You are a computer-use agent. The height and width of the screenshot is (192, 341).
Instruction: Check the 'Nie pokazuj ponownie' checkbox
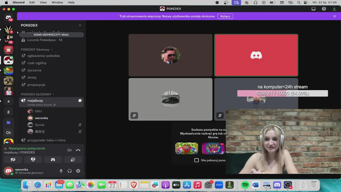pos(197,160)
